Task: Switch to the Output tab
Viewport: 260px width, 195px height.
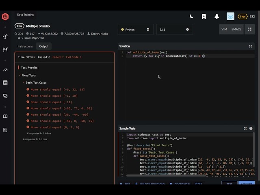Action: (43, 46)
